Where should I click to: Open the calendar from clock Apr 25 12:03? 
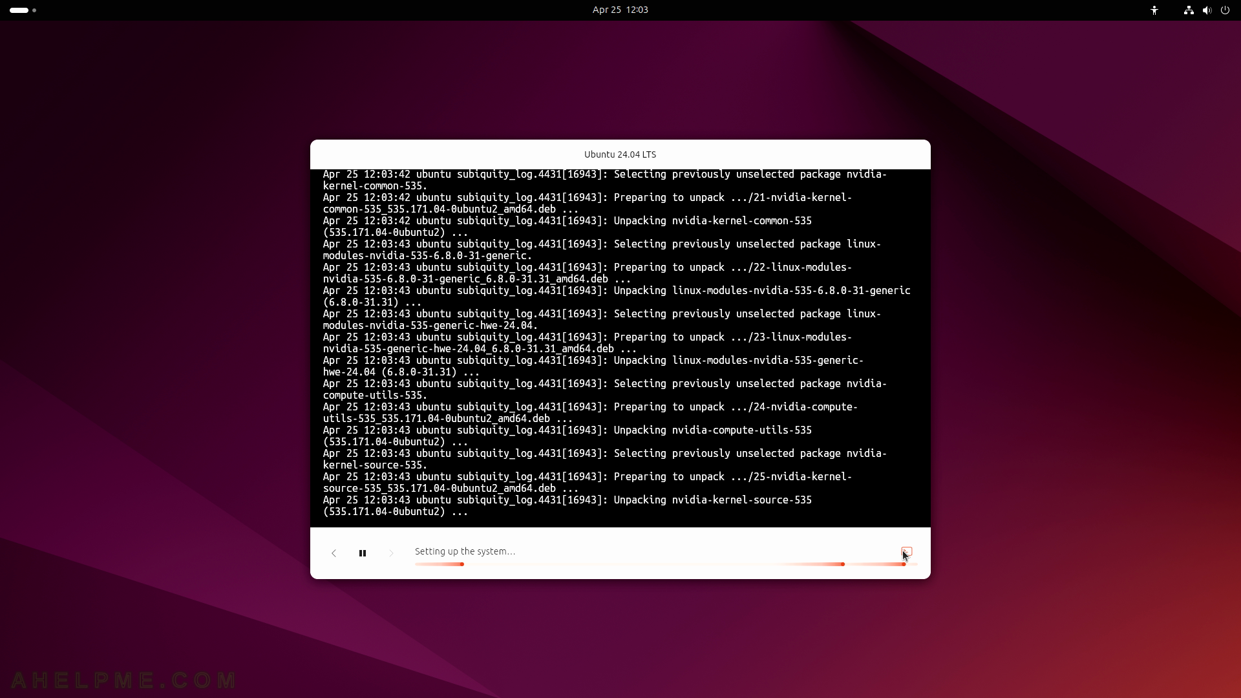pos(620,10)
